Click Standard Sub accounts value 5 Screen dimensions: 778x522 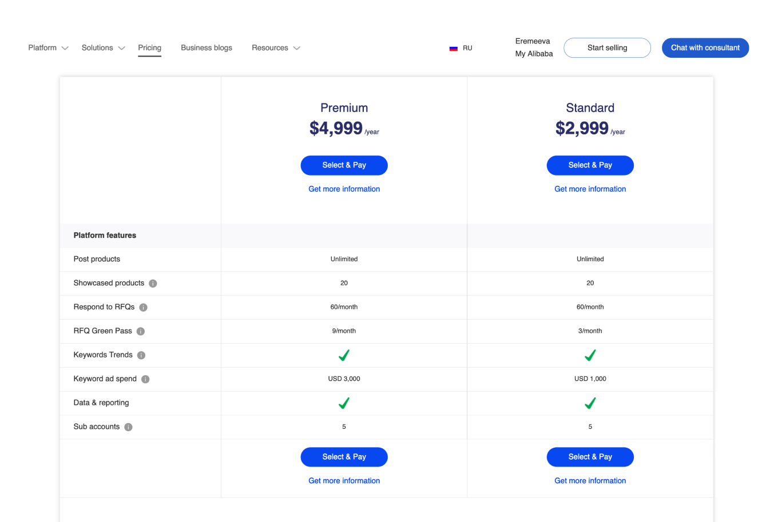pos(590,427)
